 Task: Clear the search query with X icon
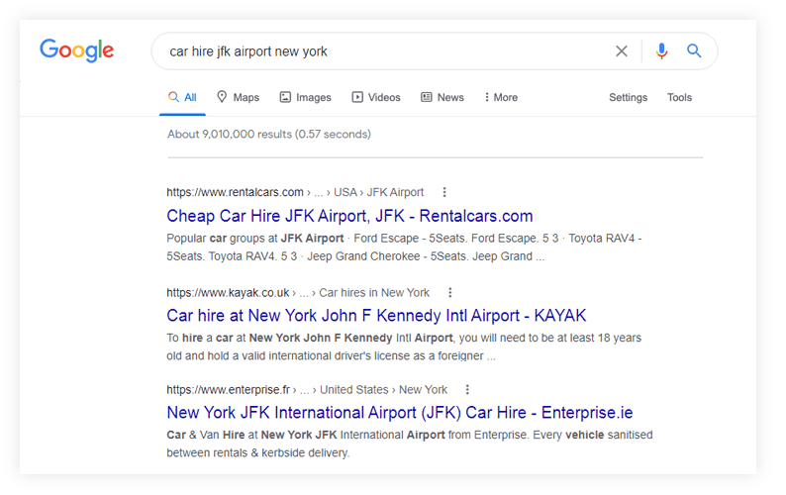click(622, 51)
